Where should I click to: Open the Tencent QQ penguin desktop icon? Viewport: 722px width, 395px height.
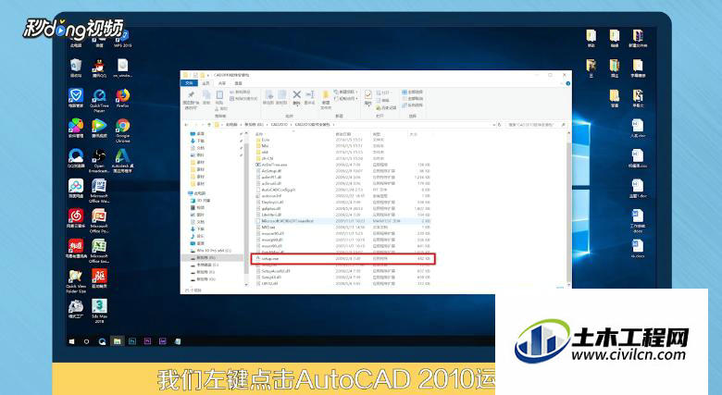pyautogui.click(x=99, y=68)
